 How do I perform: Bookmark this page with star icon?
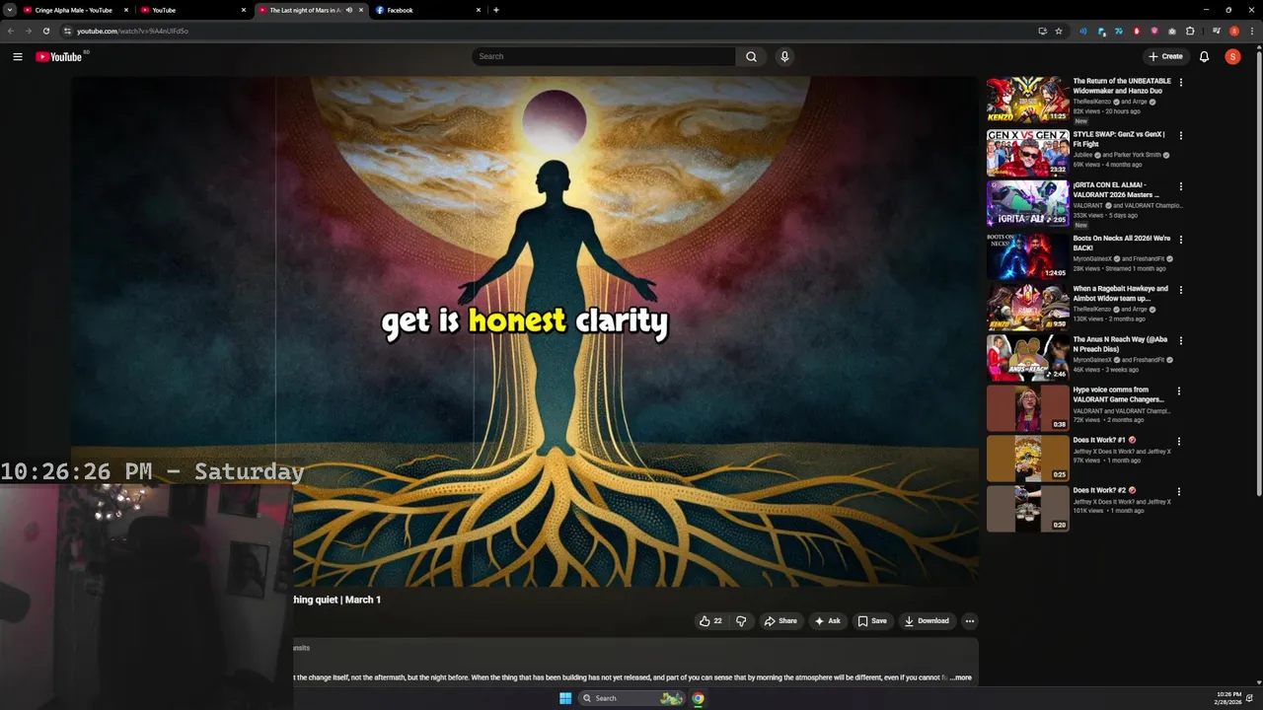click(x=1059, y=31)
